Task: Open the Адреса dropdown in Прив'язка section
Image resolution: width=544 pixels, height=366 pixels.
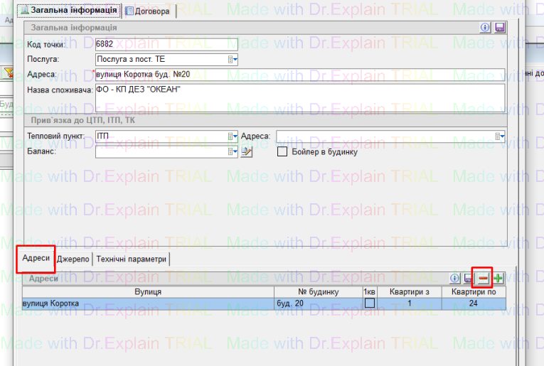Action: click(500, 136)
